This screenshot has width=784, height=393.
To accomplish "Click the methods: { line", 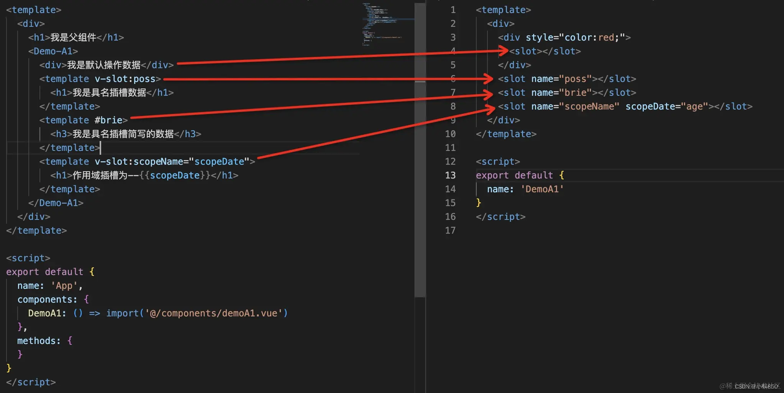I will click(44, 341).
